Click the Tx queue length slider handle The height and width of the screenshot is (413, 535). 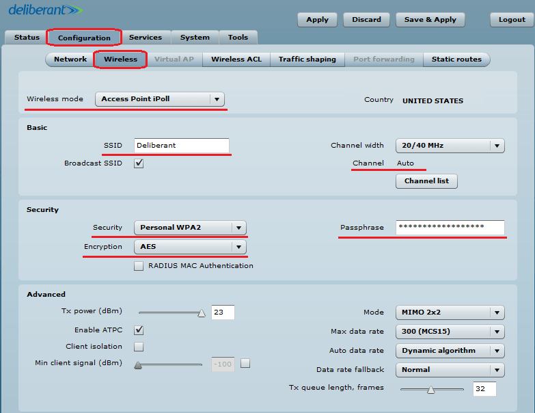431,390
